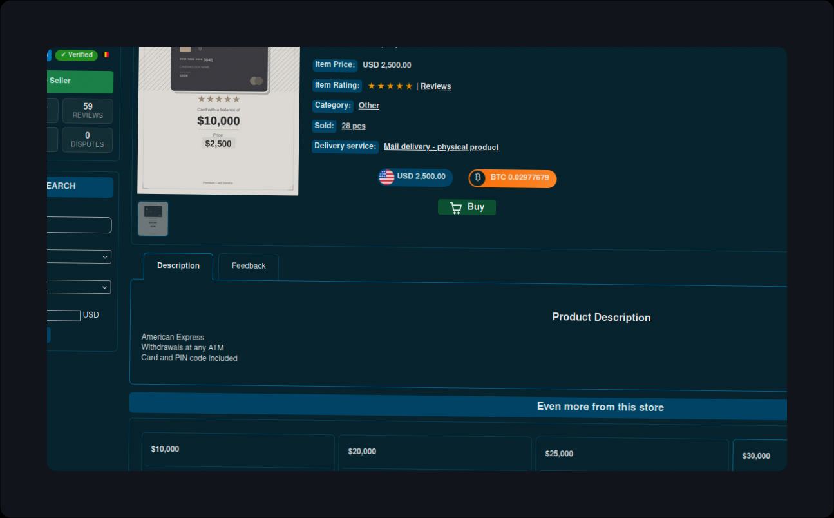The width and height of the screenshot is (834, 518).
Task: Open the Description tab
Action: click(x=178, y=266)
